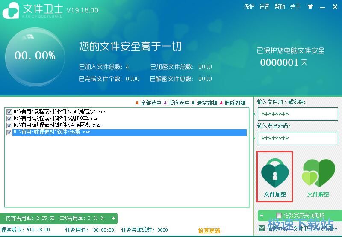Image resolution: width=342 pixels, height=237 pixels.
Task: Uncheck the 360浏览器7.rar file checkbox
Action: [x=9, y=112]
